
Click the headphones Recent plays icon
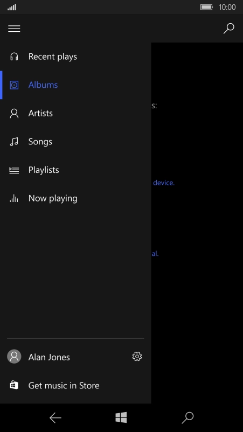14,57
